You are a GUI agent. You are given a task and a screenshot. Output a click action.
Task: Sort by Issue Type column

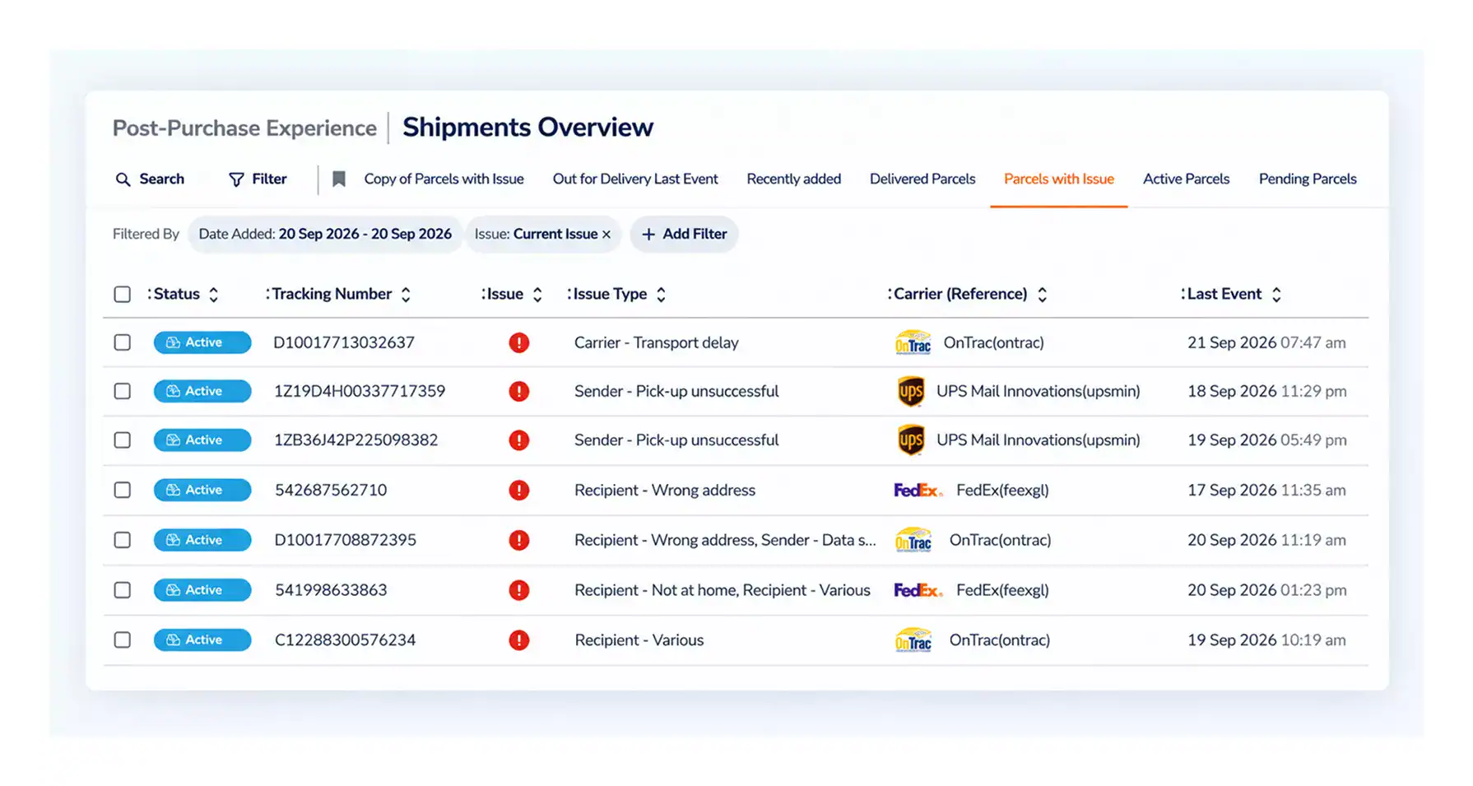[x=661, y=295]
